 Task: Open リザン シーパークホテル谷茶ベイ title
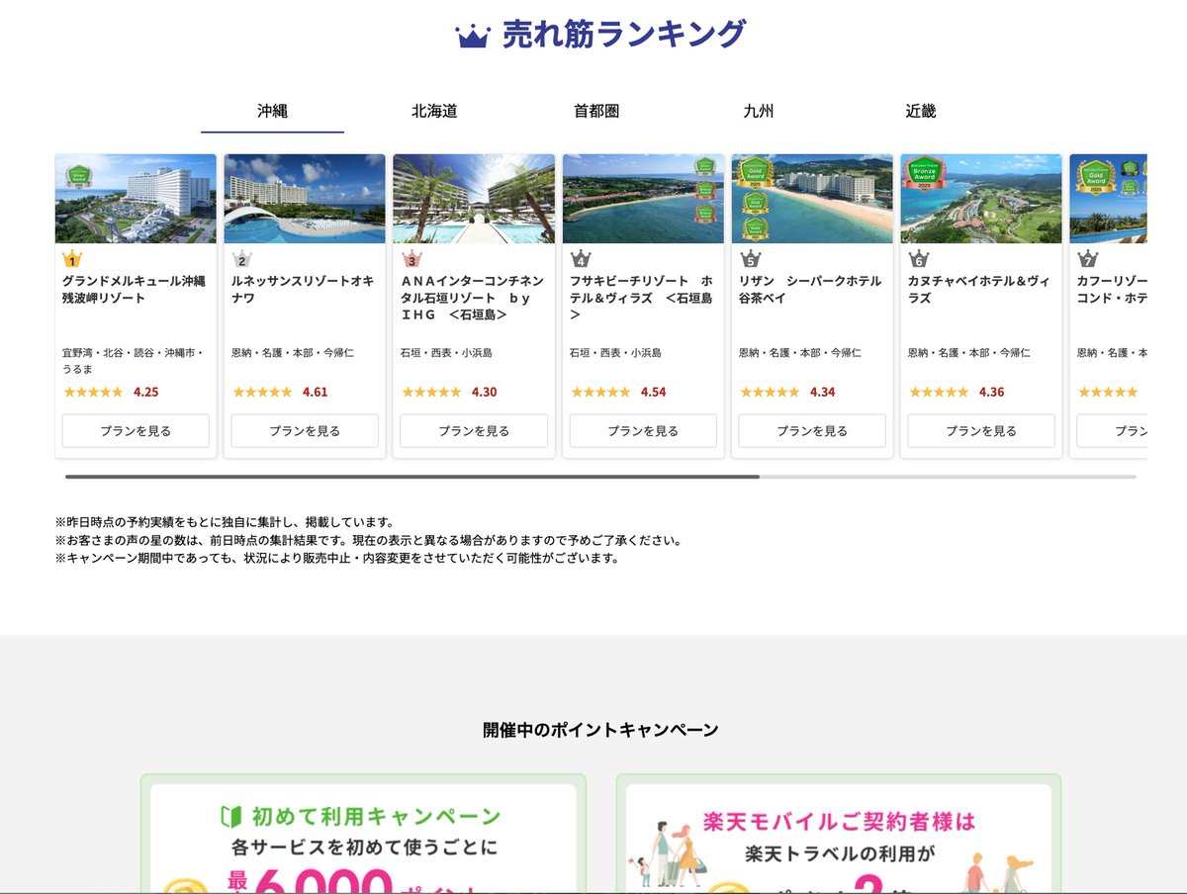[x=810, y=290]
